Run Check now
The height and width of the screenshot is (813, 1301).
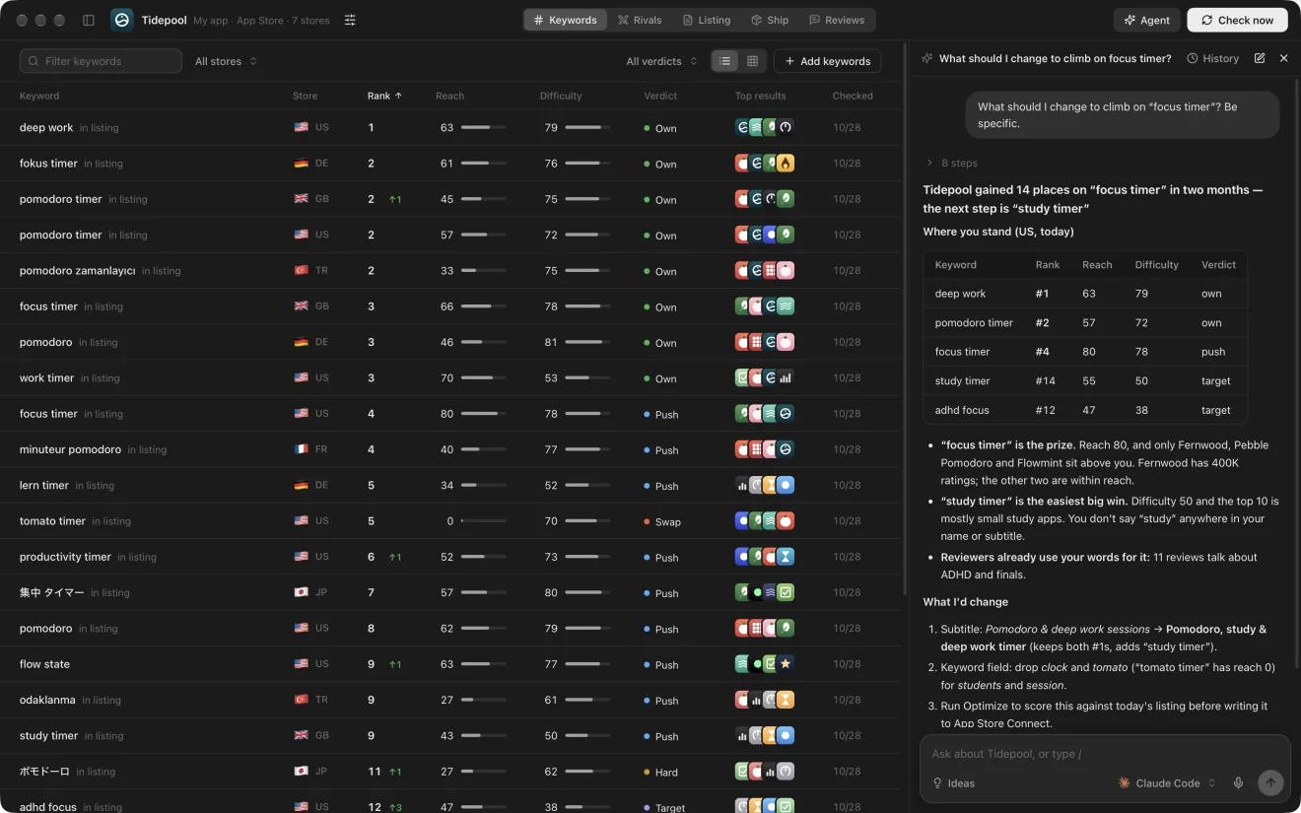click(1238, 20)
